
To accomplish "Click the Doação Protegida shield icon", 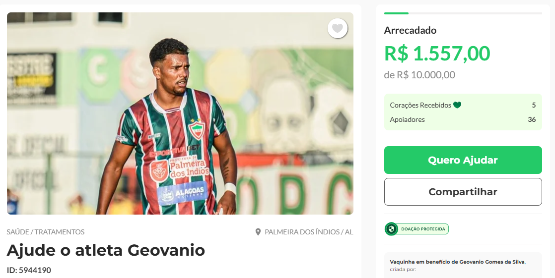I will pyautogui.click(x=391, y=229).
